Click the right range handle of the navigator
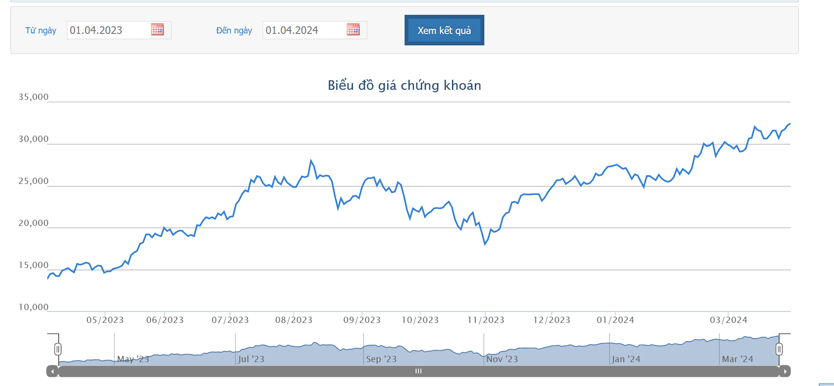Viewport: 834px width, 386px height. coord(779,349)
